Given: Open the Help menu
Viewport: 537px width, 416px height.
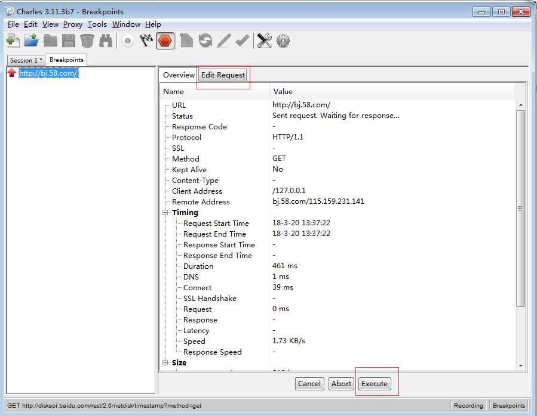Looking at the screenshot, I should 153,24.
